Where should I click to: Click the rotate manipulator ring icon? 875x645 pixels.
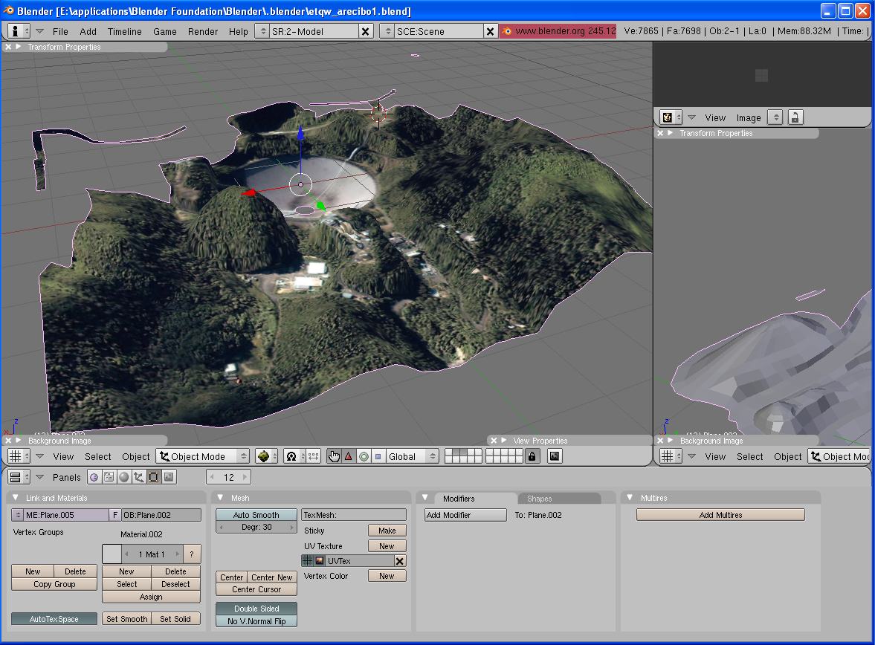pos(363,456)
